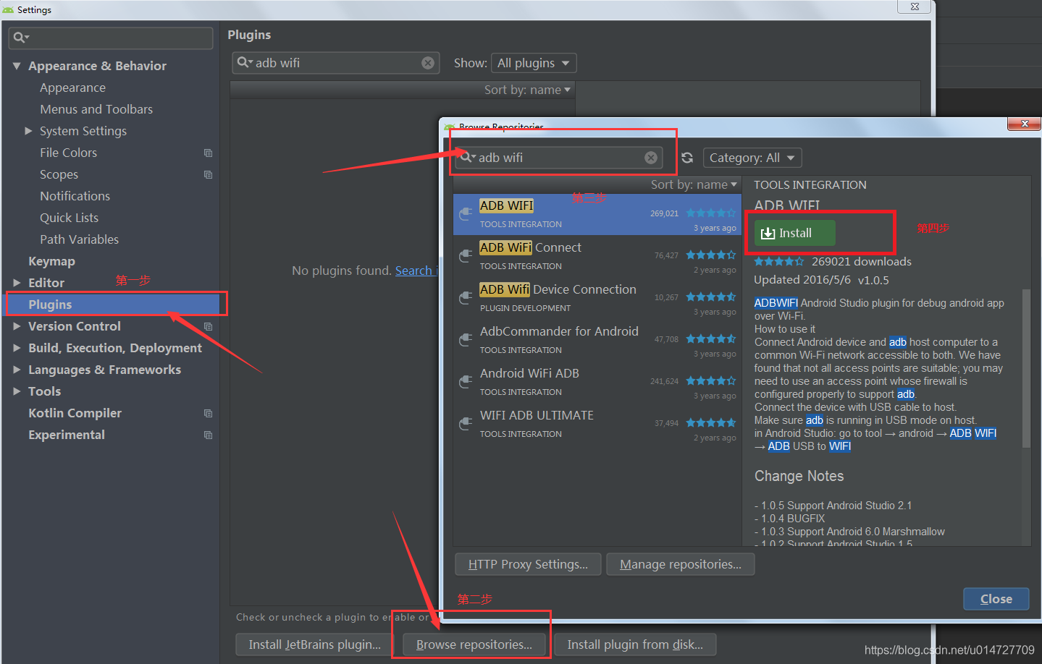Click the ADB WIFI star rating
The height and width of the screenshot is (664, 1042).
click(x=710, y=213)
